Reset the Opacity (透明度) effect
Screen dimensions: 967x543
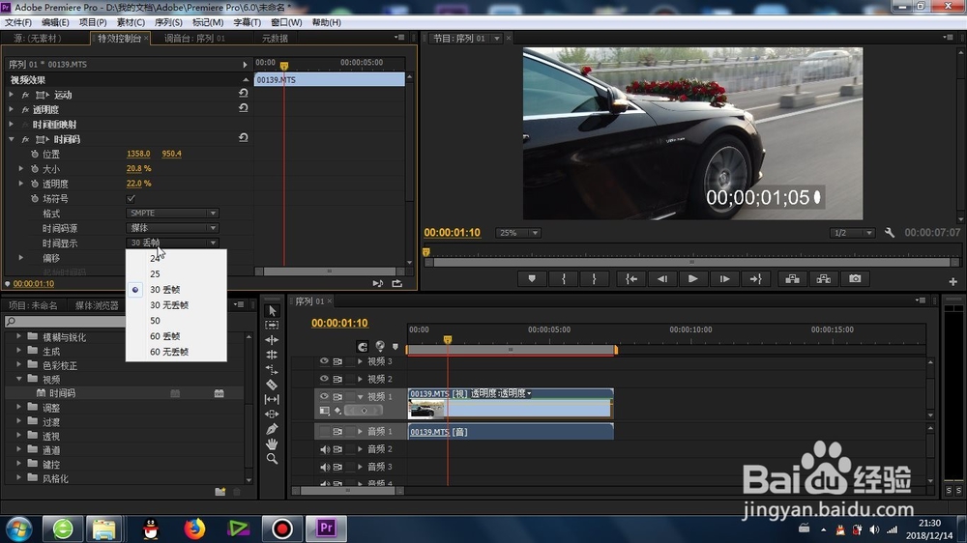tap(243, 108)
